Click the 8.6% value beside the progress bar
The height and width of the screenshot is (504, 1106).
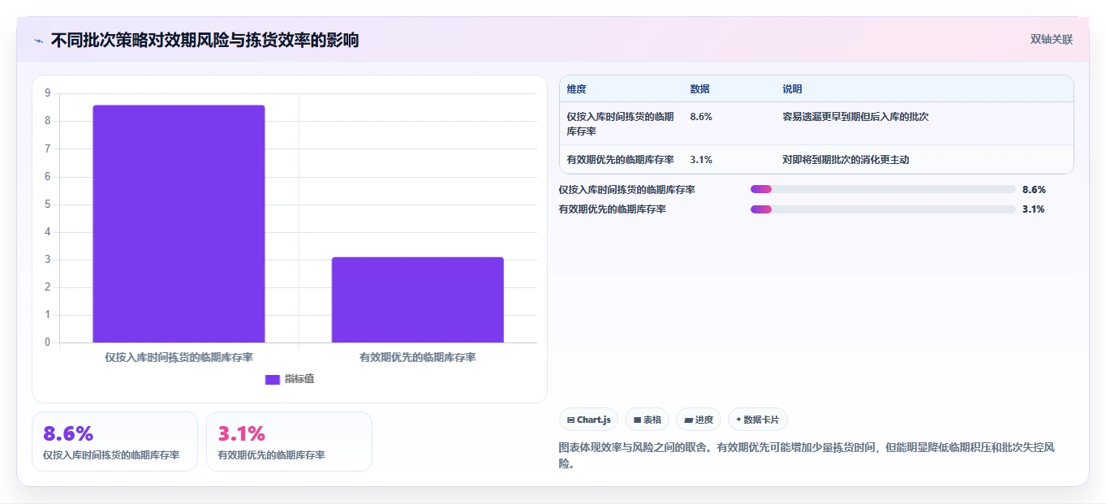tap(1034, 189)
